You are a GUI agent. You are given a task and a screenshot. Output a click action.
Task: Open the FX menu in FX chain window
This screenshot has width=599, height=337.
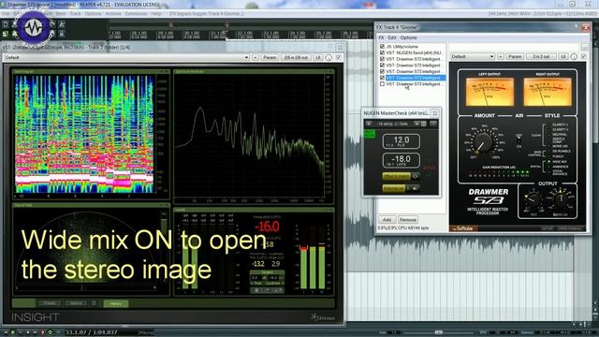coord(381,37)
